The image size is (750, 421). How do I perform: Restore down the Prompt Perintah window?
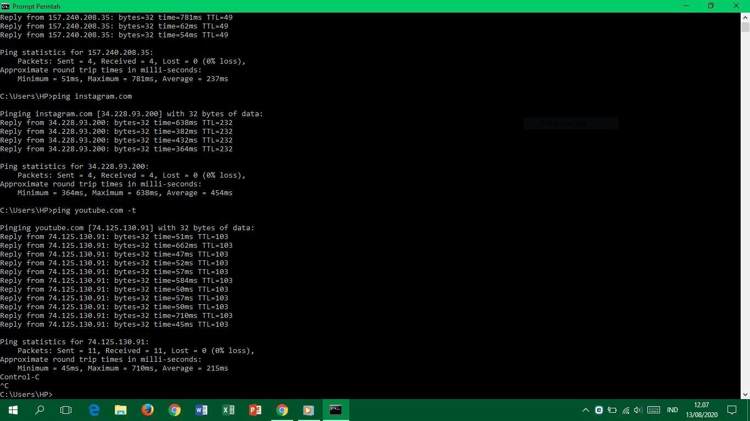click(x=711, y=6)
